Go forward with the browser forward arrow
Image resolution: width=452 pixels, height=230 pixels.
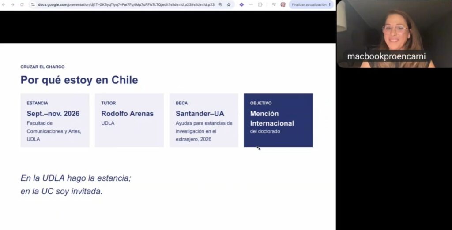pyautogui.click(x=12, y=4)
